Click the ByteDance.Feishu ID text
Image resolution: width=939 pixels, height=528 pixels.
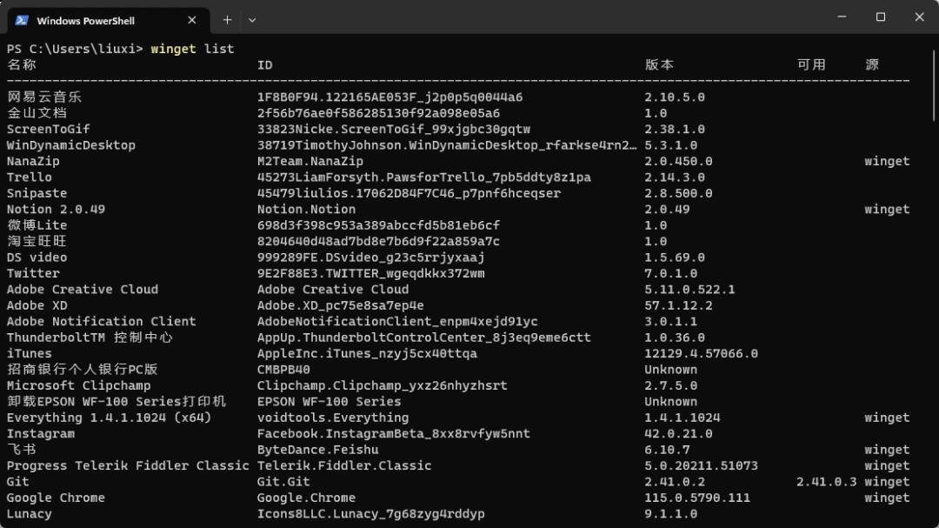318,450
